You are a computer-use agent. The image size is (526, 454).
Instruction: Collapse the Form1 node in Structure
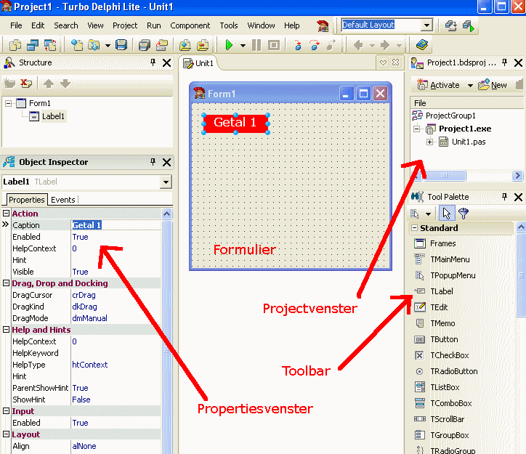click(8, 103)
